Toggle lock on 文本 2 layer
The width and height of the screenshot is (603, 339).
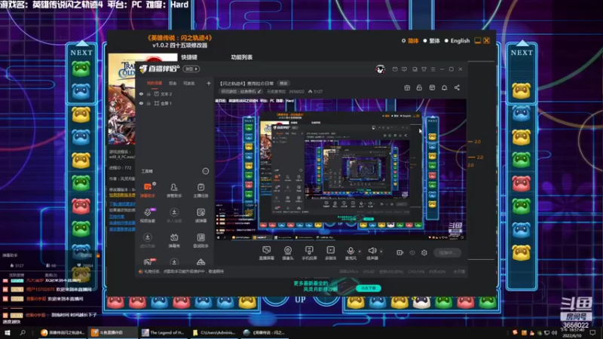[x=148, y=93]
